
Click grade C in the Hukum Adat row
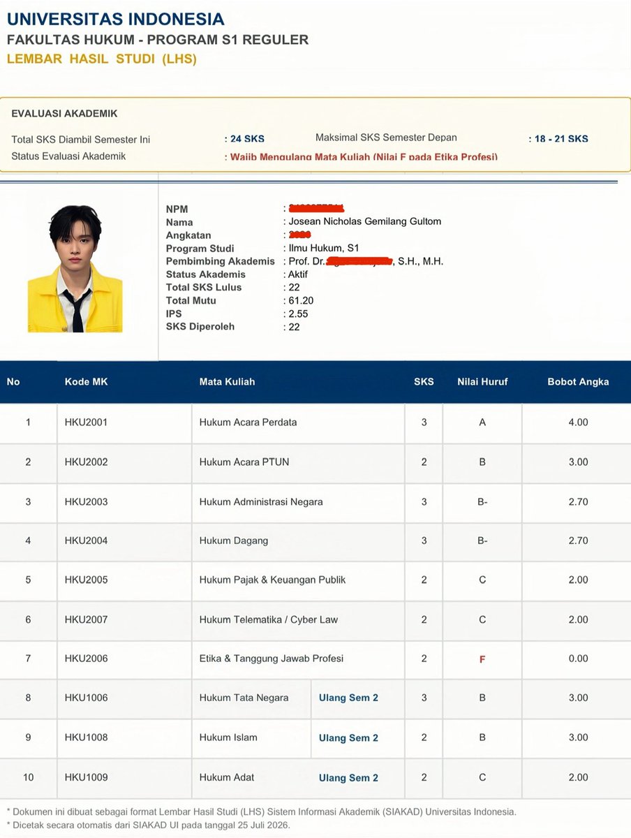pos(482,777)
